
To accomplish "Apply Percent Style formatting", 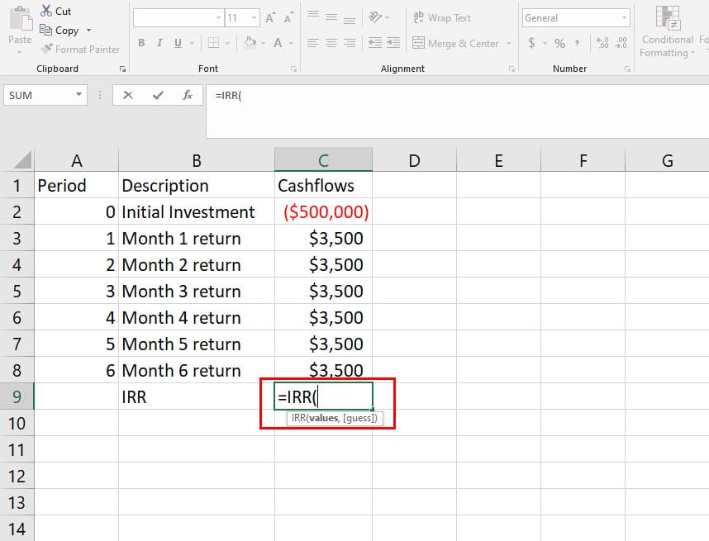I will (559, 43).
